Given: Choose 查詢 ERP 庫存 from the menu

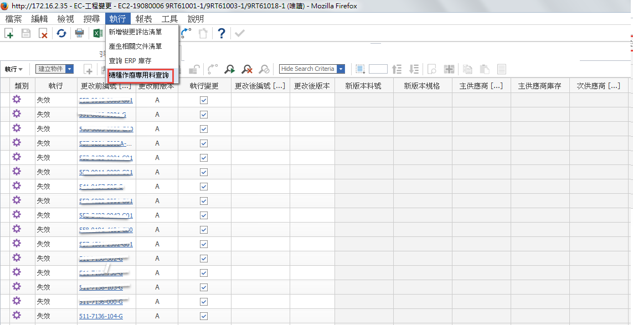Looking at the screenshot, I should pyautogui.click(x=130, y=60).
